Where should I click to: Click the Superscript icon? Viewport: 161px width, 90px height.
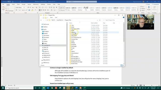pos(27,10)
